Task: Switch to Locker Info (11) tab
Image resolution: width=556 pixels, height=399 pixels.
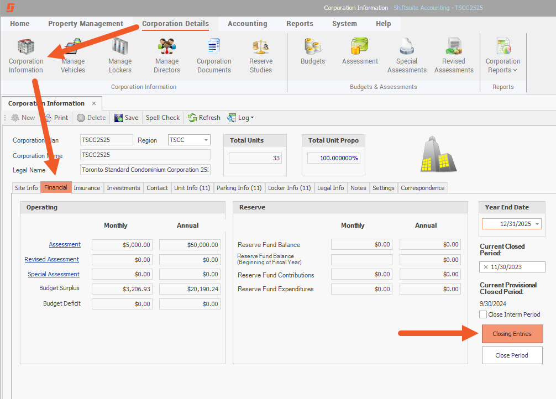Action: (x=290, y=188)
